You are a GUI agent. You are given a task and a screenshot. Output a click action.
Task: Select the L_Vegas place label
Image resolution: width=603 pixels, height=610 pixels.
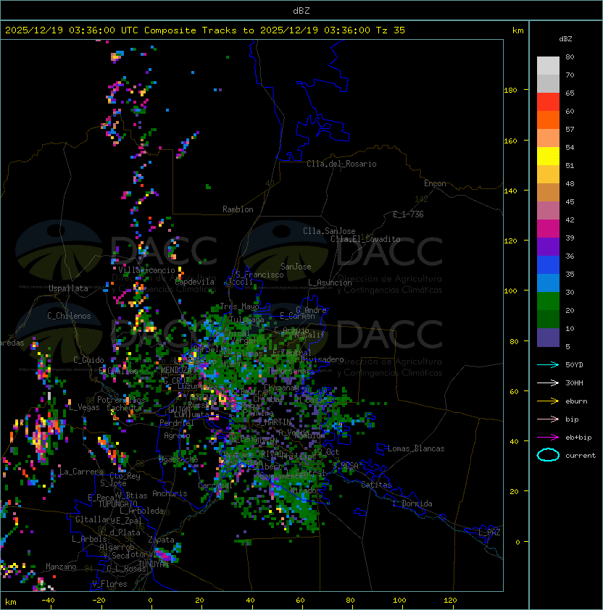click(84, 407)
